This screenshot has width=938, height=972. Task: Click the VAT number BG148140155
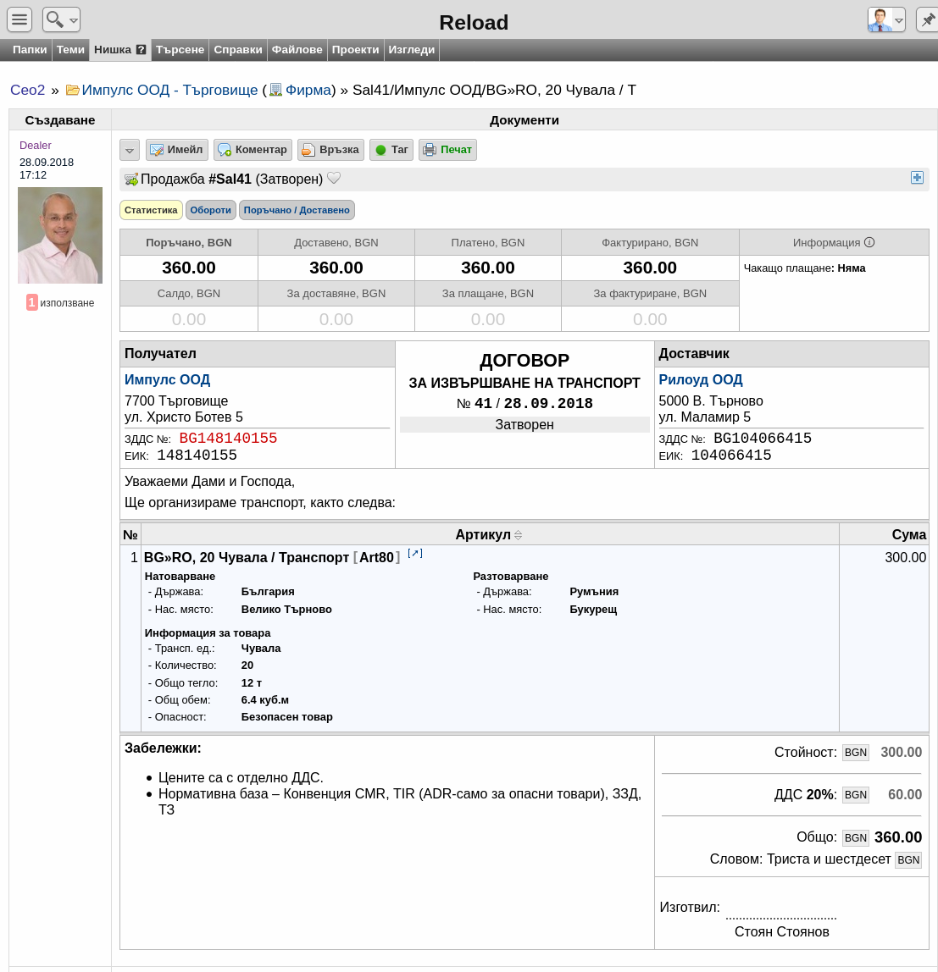click(228, 439)
